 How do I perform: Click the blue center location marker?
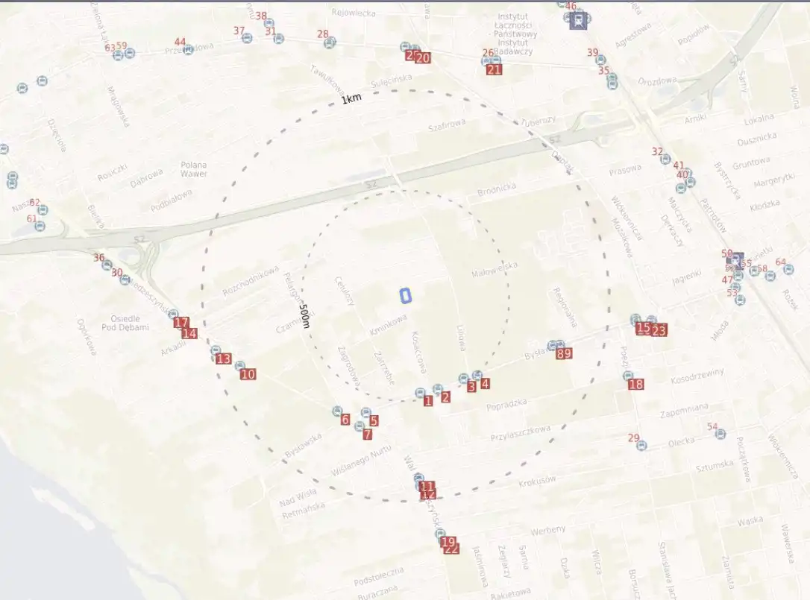pyautogui.click(x=406, y=296)
